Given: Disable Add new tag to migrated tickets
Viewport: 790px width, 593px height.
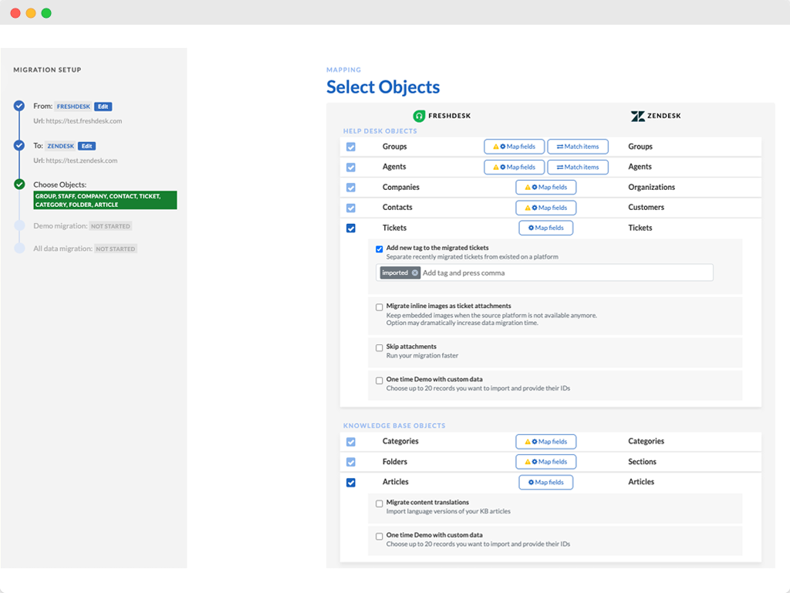Looking at the screenshot, I should tap(379, 249).
